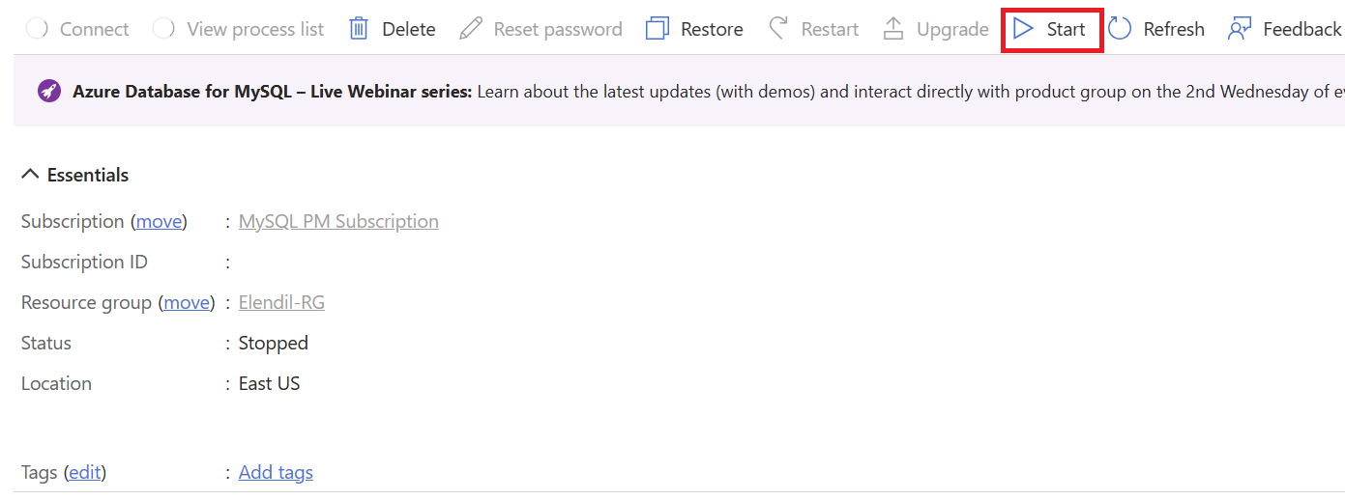Click the Upgrade arrow icon
The height and width of the screenshot is (500, 1345).
point(893,29)
